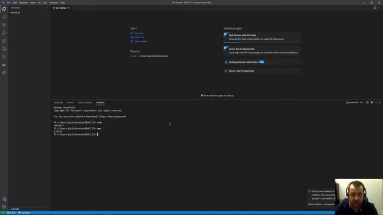This screenshot has width=383, height=215.
Task: Open the Edit menu
Action: click(x=15, y=2)
